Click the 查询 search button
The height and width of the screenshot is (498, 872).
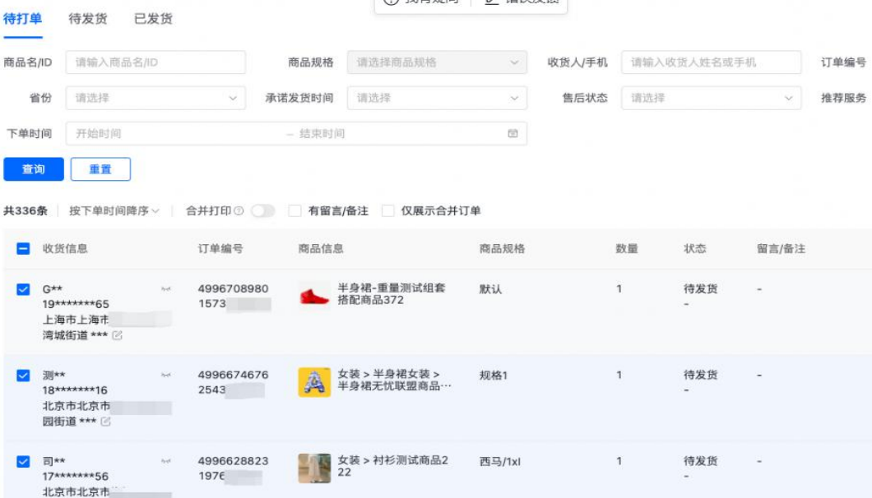coord(34,170)
